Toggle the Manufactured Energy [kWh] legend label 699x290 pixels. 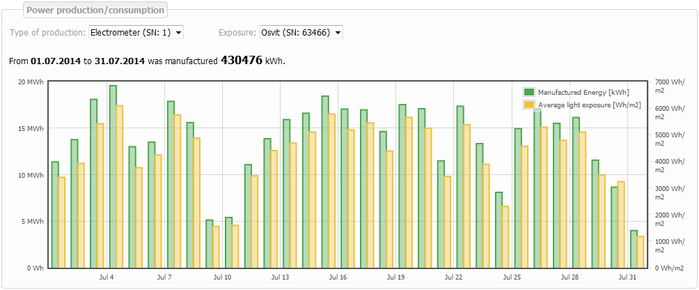click(583, 92)
